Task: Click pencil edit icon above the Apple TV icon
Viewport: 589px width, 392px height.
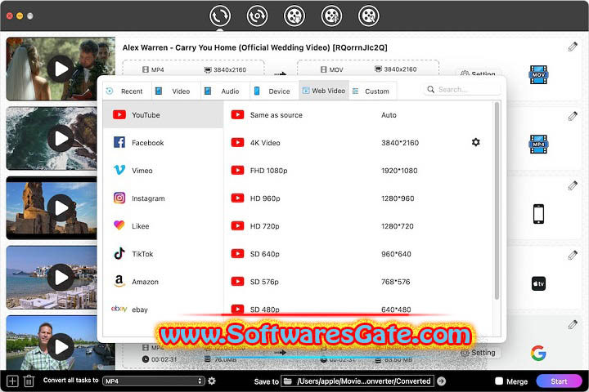Action: [x=573, y=256]
